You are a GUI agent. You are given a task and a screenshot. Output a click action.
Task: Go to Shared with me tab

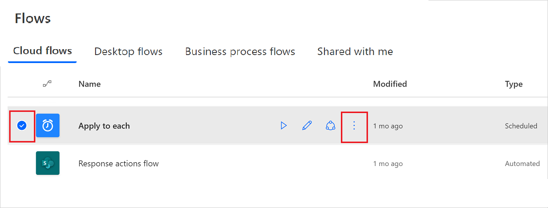point(355,52)
